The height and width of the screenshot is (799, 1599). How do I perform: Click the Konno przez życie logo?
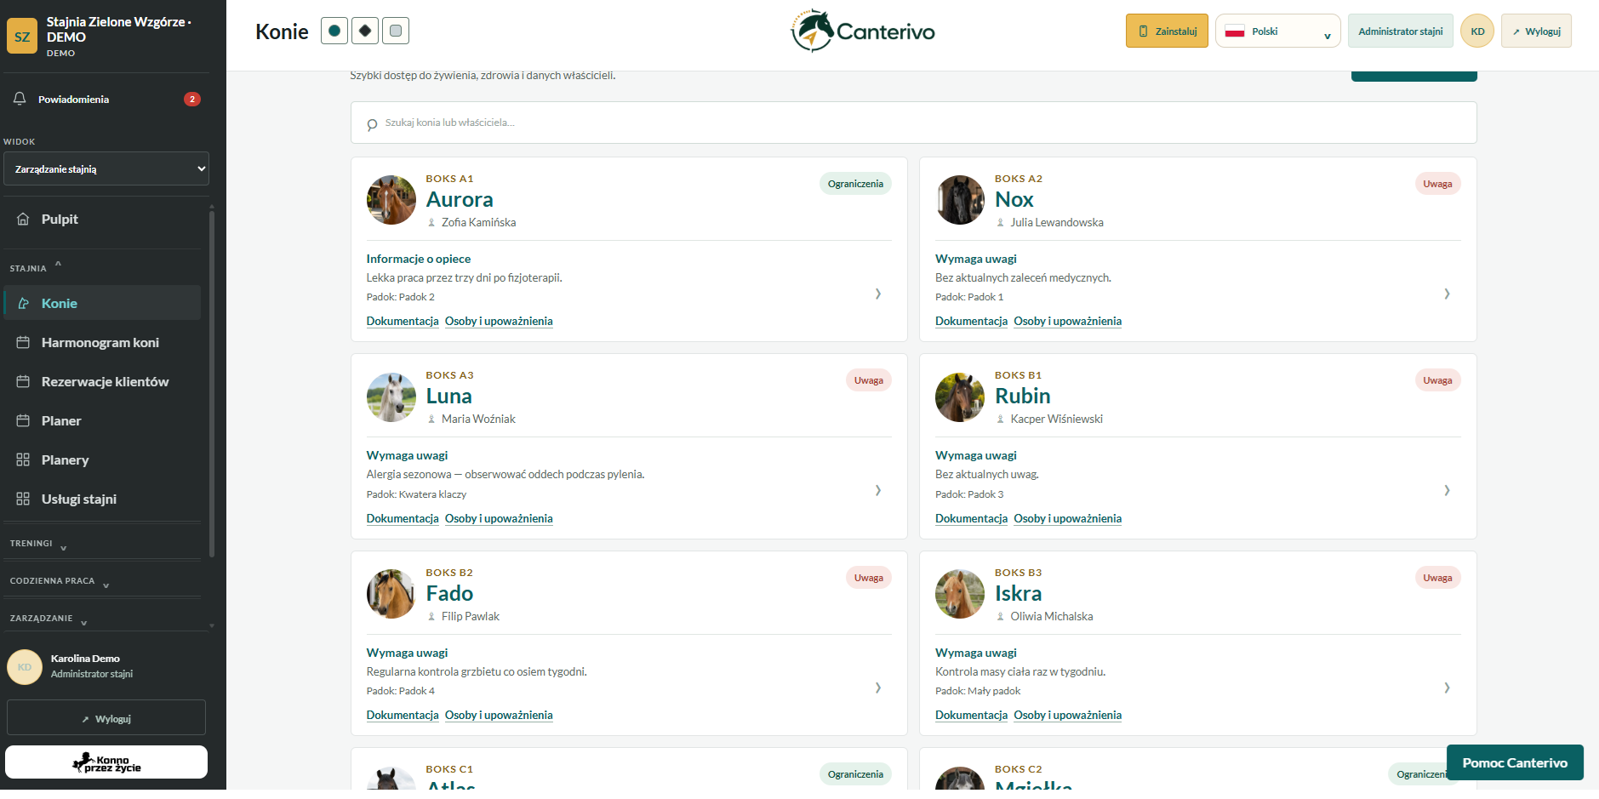coord(106,762)
